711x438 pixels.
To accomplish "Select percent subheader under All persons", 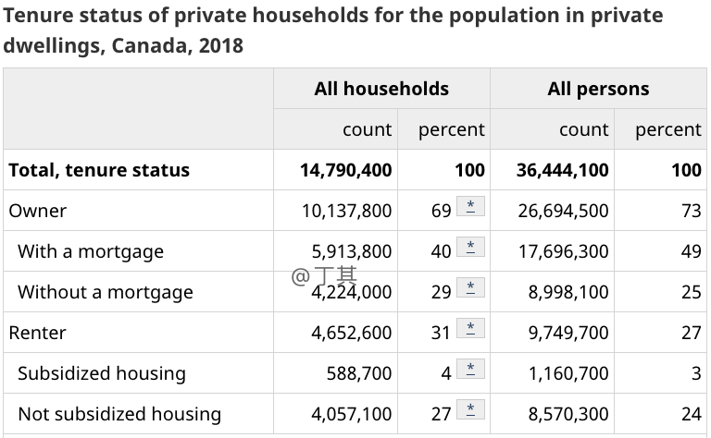I will point(667,130).
